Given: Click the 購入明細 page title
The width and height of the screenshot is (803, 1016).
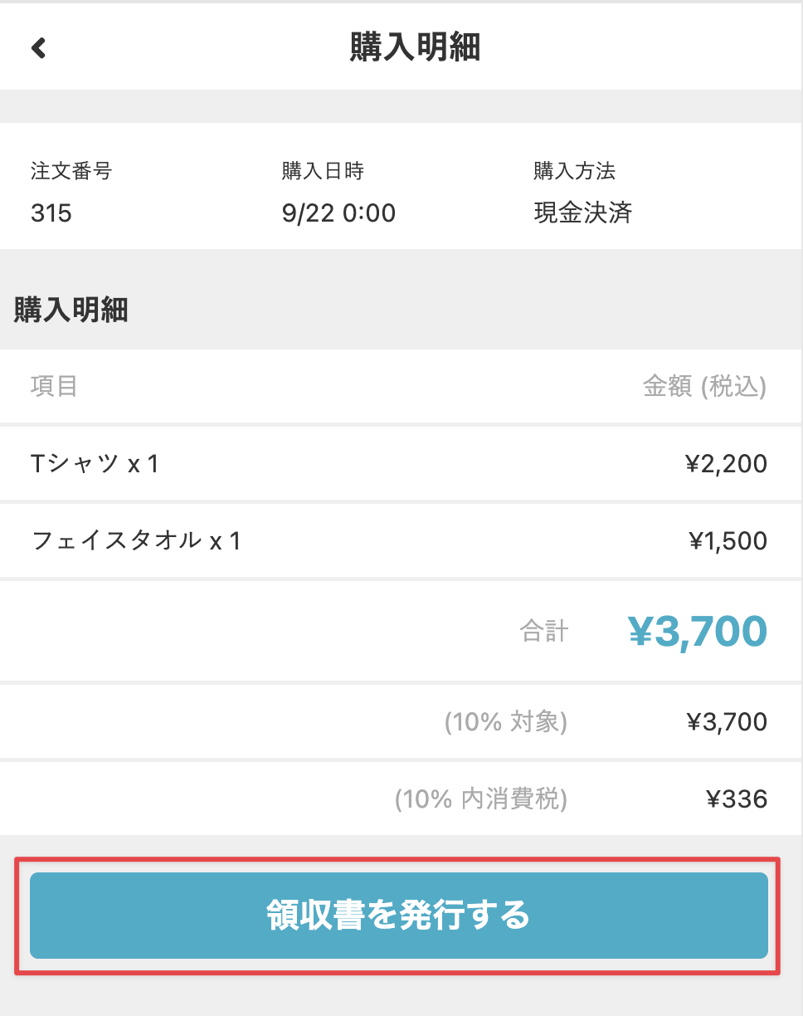Looking at the screenshot, I should coord(415,48).
